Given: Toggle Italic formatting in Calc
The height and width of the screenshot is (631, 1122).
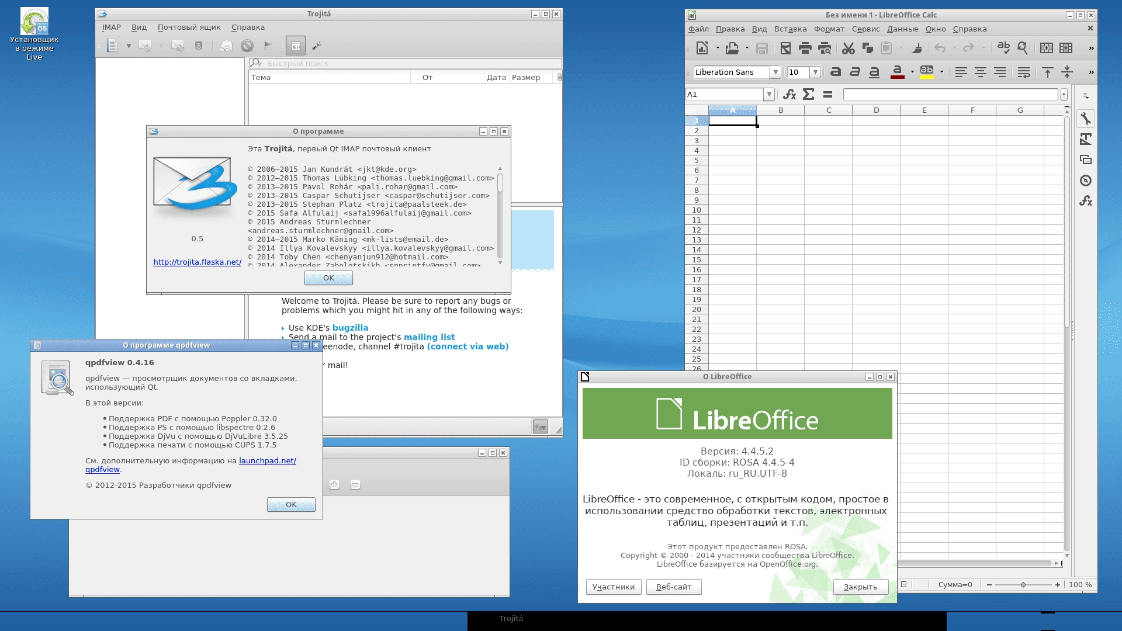Looking at the screenshot, I should click(855, 72).
